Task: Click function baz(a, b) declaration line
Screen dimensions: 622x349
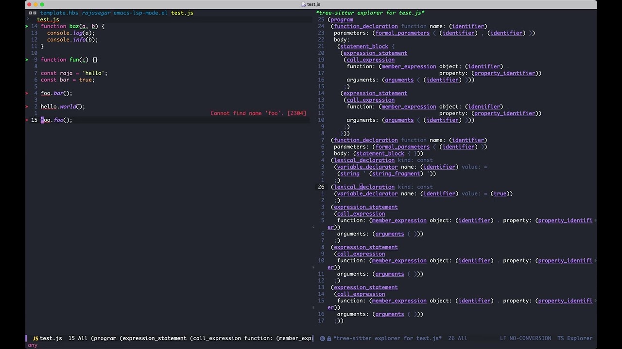Action: (x=72, y=26)
